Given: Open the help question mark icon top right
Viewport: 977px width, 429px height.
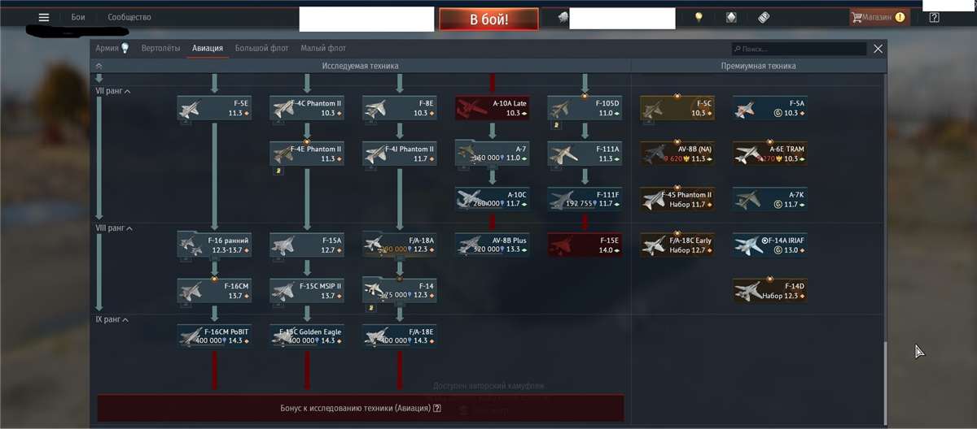Looking at the screenshot, I should [x=934, y=17].
